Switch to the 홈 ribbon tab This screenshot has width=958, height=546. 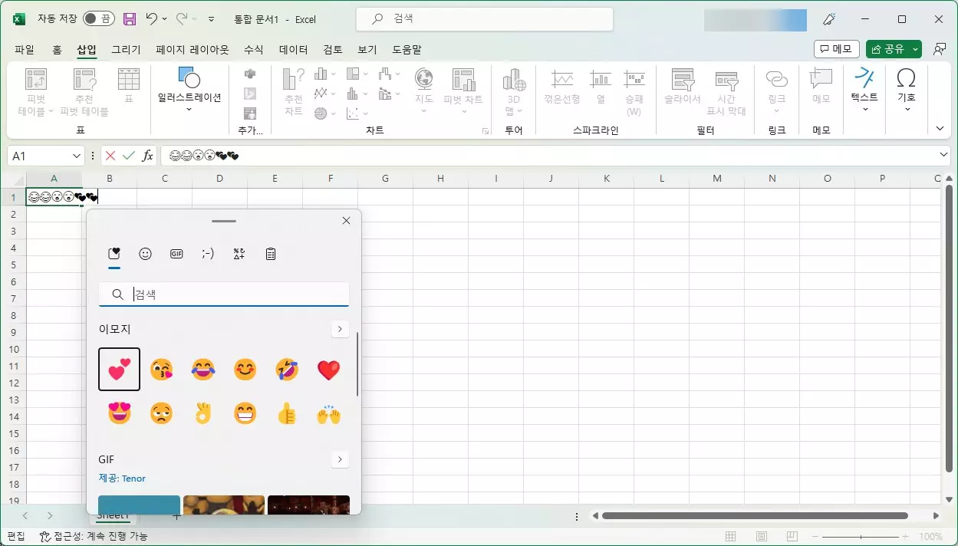57,49
